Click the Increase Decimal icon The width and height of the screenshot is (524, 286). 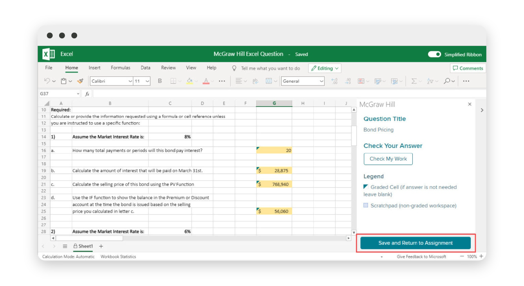pos(334,81)
